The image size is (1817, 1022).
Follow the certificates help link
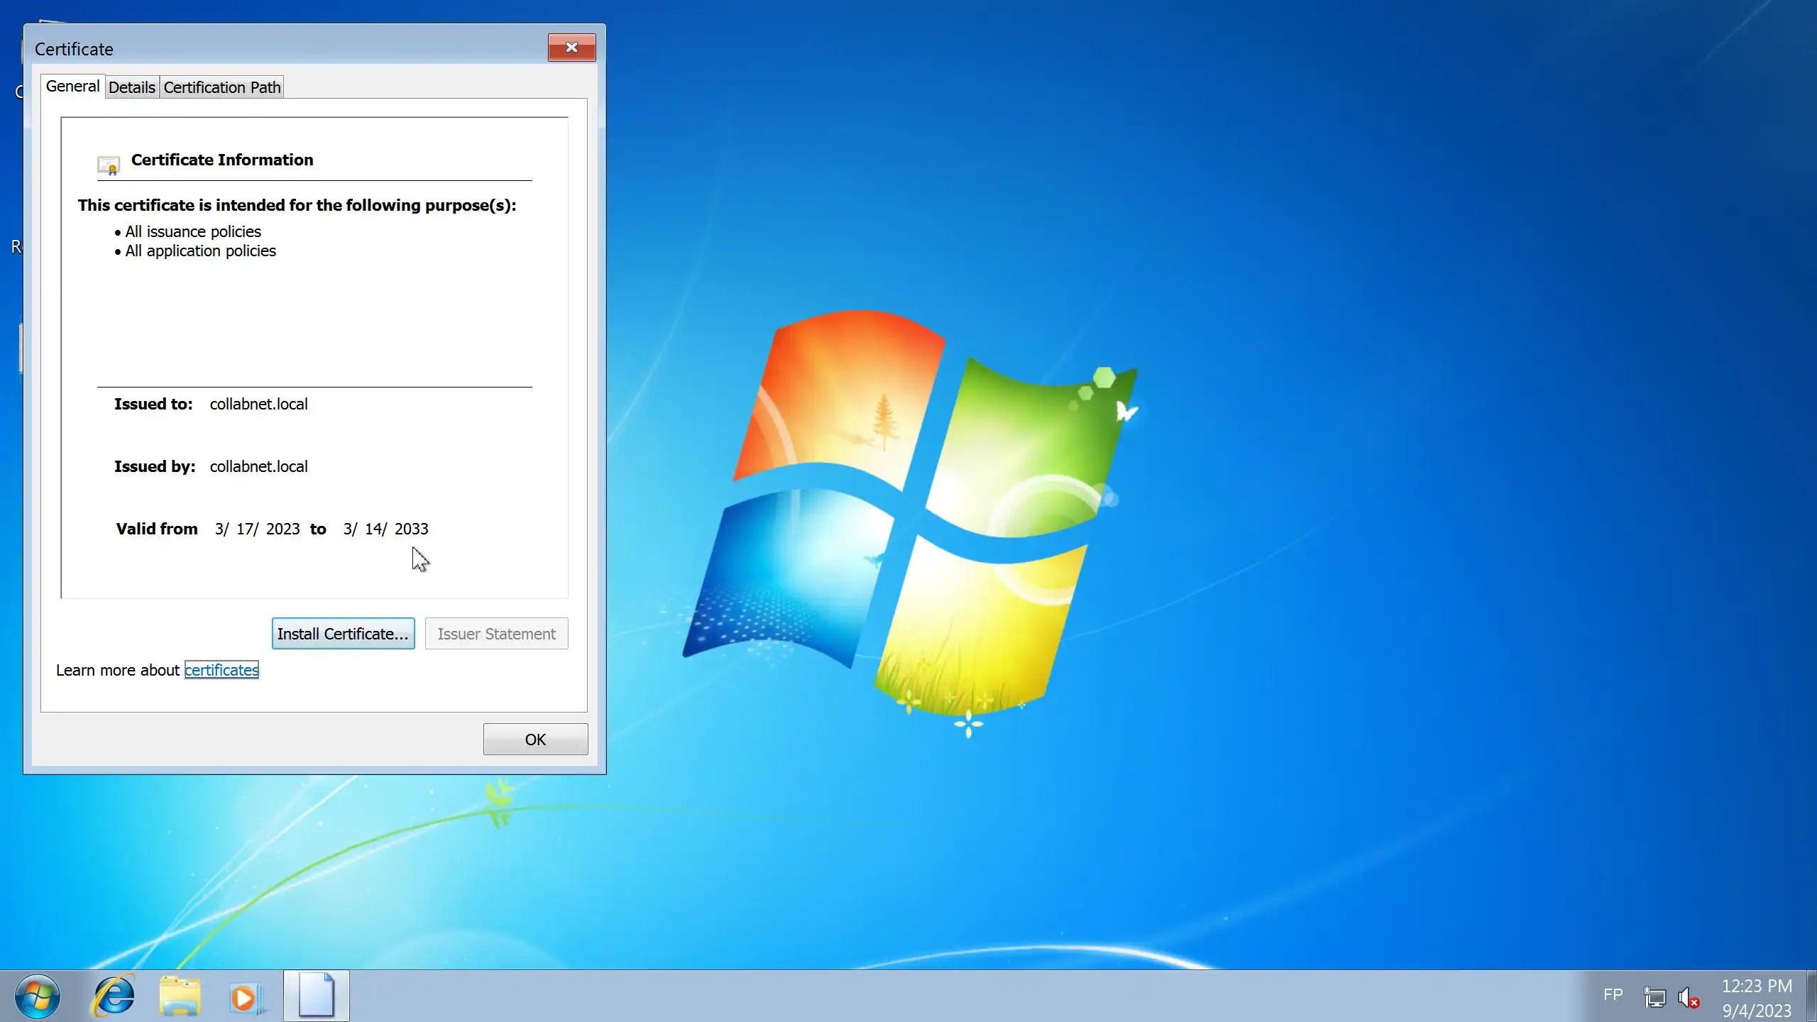[x=221, y=670]
